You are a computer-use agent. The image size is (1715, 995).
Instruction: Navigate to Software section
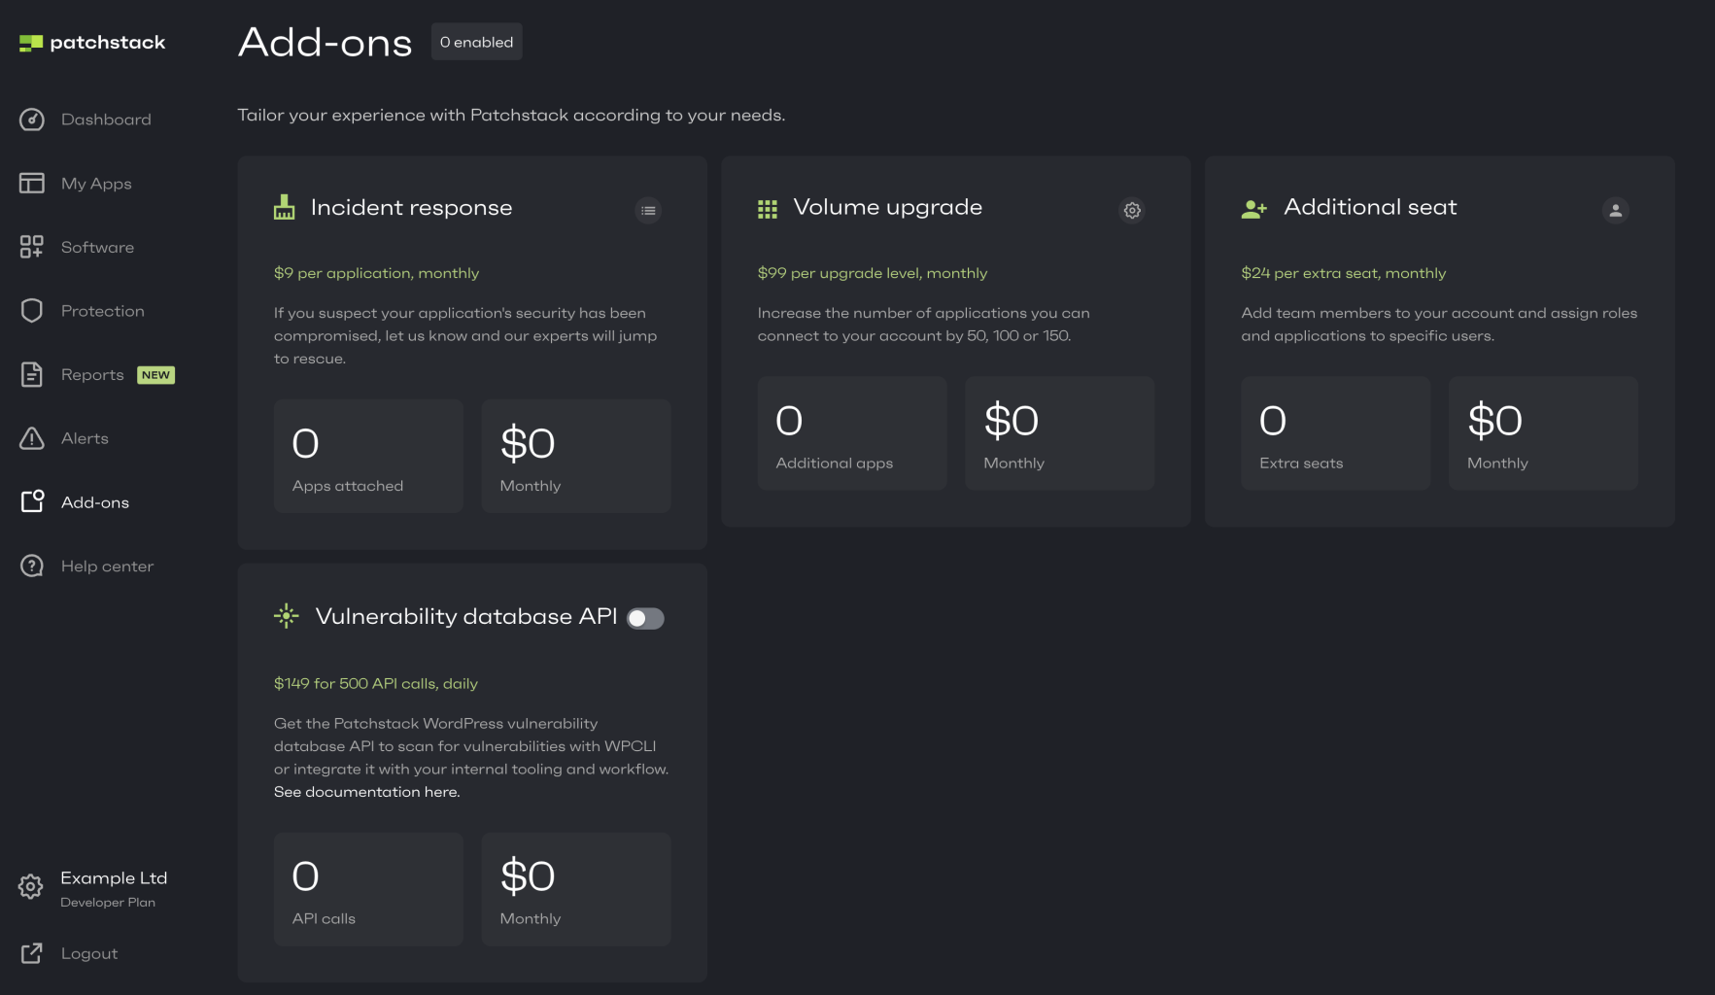point(97,247)
